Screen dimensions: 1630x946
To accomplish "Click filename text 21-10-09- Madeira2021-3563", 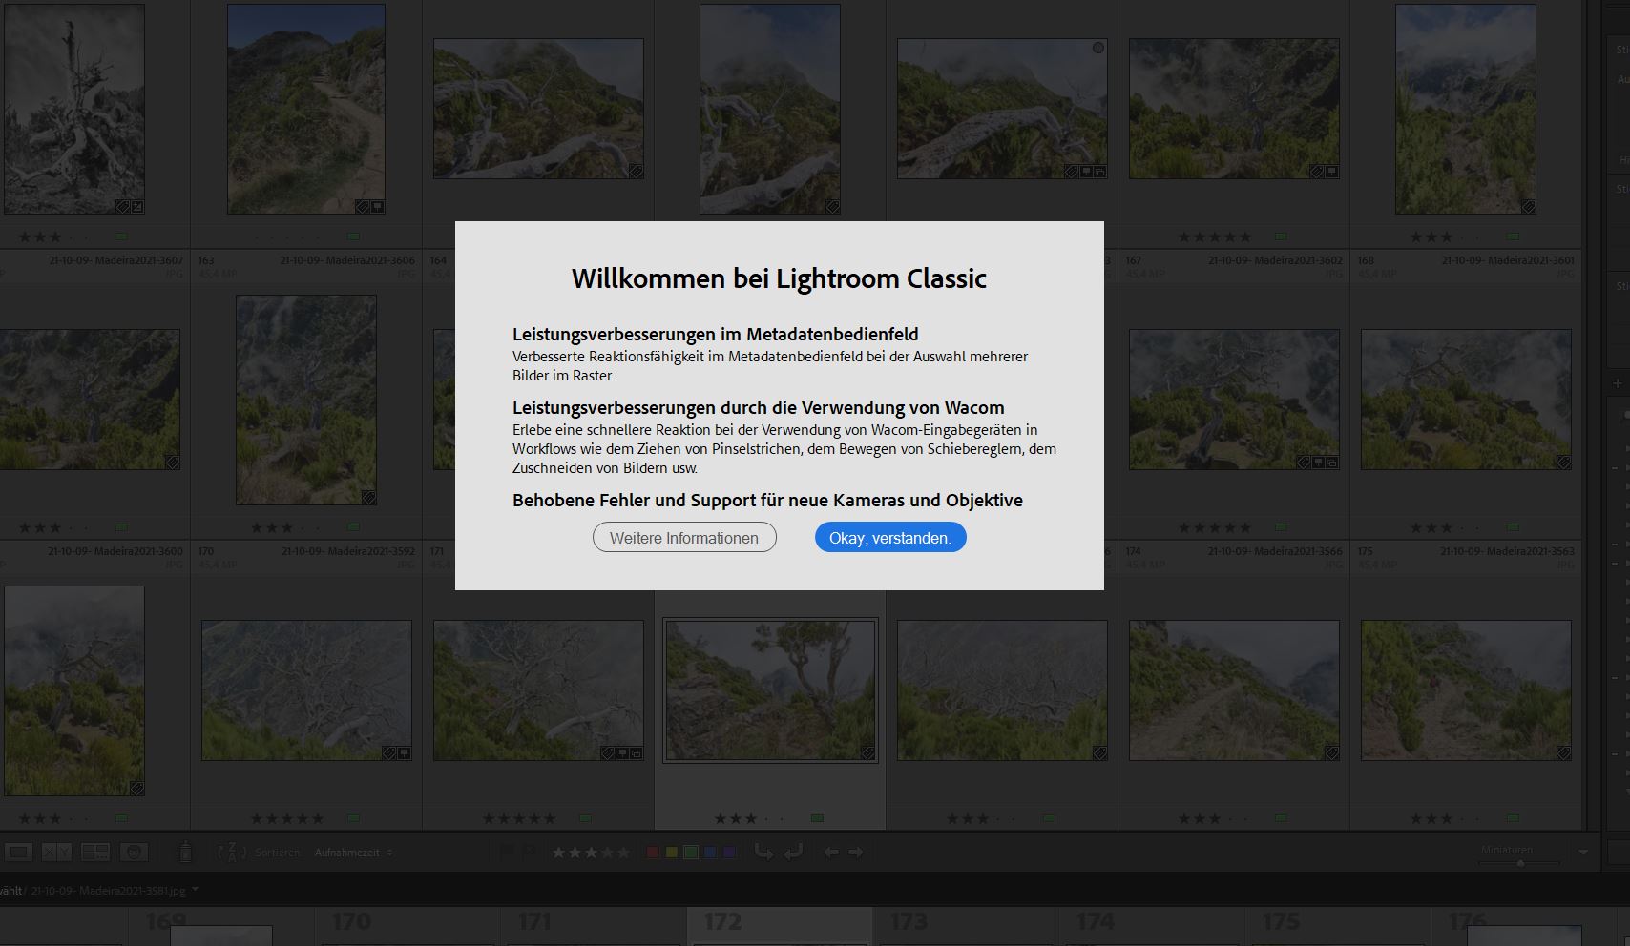I will [1507, 551].
